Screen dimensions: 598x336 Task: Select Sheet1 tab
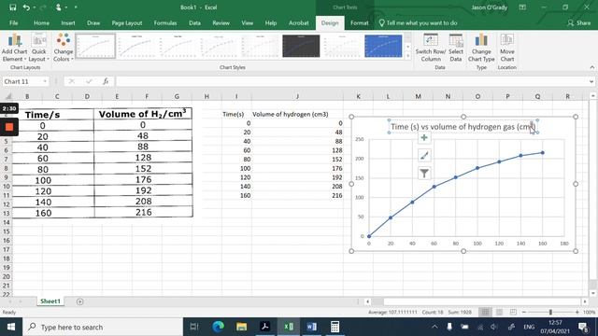point(50,301)
